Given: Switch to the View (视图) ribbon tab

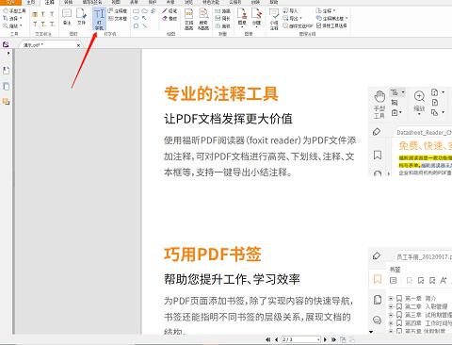Looking at the screenshot, I should tap(116, 2).
